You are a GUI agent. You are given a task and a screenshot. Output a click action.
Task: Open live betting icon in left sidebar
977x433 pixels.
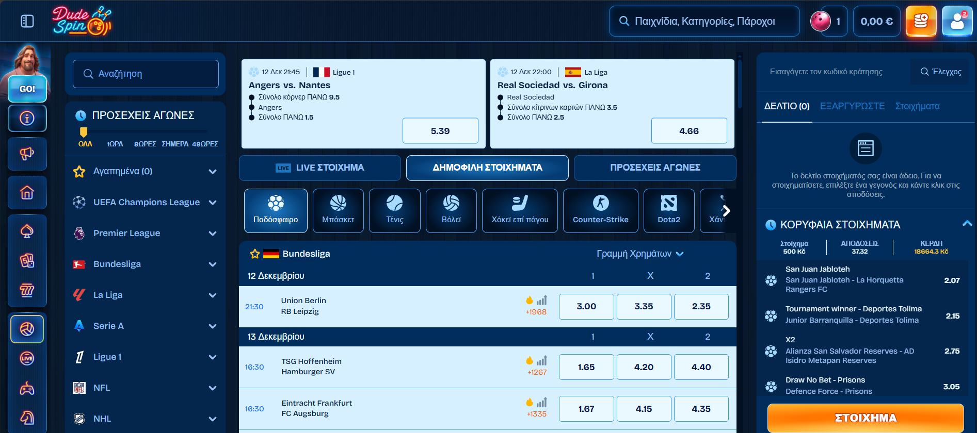27,358
